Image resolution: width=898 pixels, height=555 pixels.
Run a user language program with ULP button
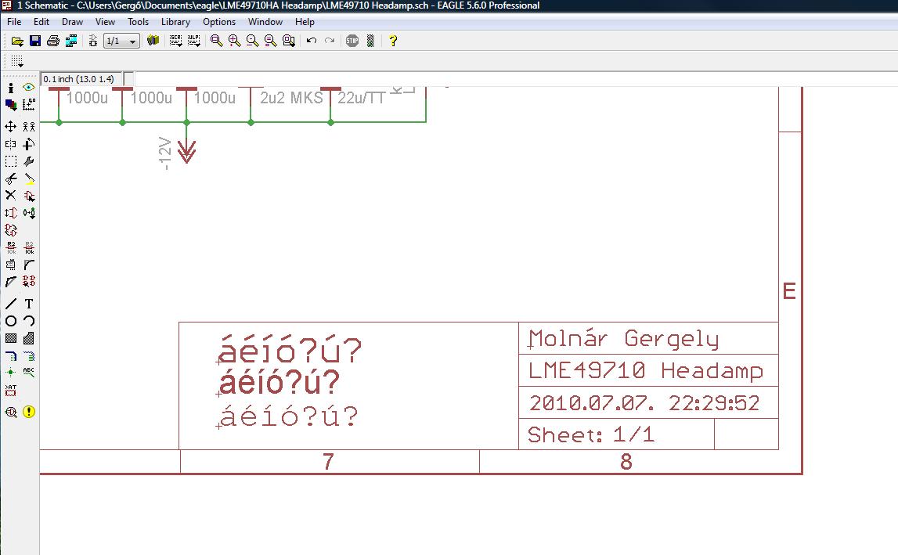[194, 41]
